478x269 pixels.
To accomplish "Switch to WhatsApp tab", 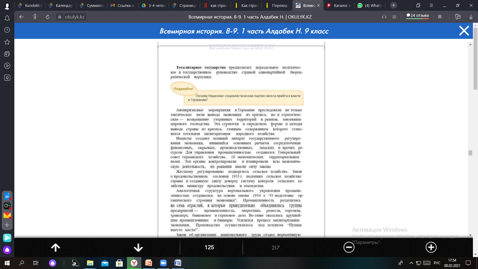I will pyautogui.click(x=370, y=5).
